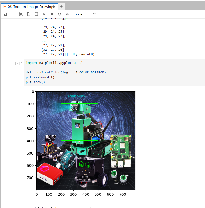
Task: Click the y-axis tick label 0
Action: pos(33,92)
